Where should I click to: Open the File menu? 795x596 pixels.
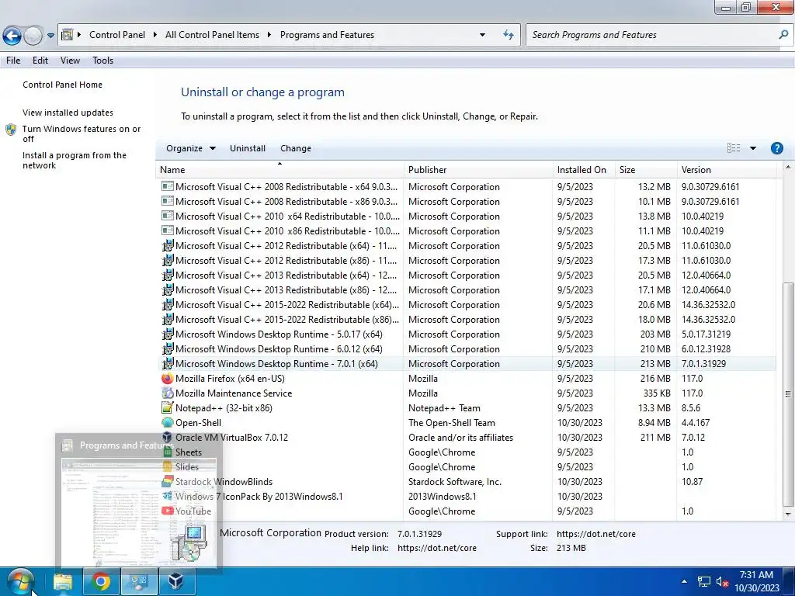(13, 61)
